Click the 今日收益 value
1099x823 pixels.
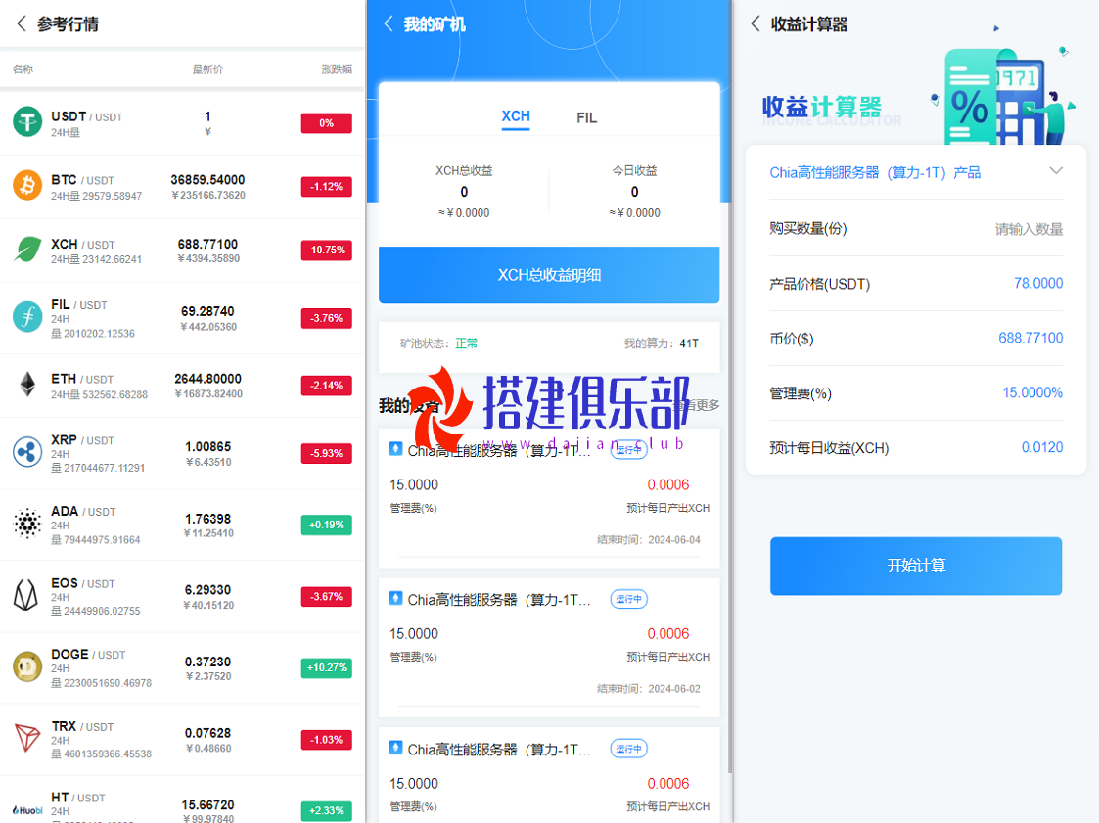634,192
